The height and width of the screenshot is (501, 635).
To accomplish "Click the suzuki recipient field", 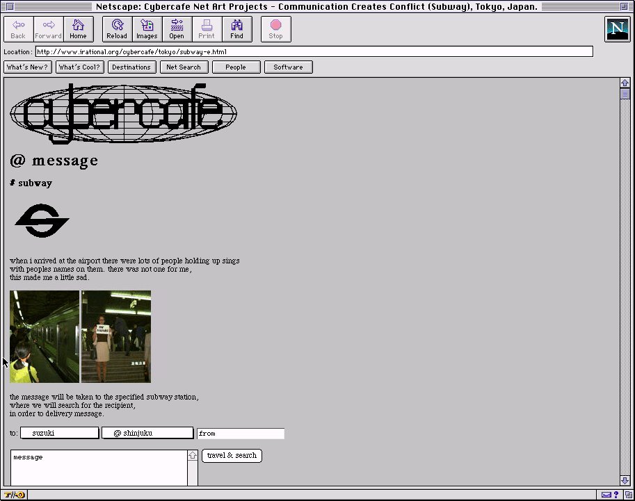I will tap(60, 433).
